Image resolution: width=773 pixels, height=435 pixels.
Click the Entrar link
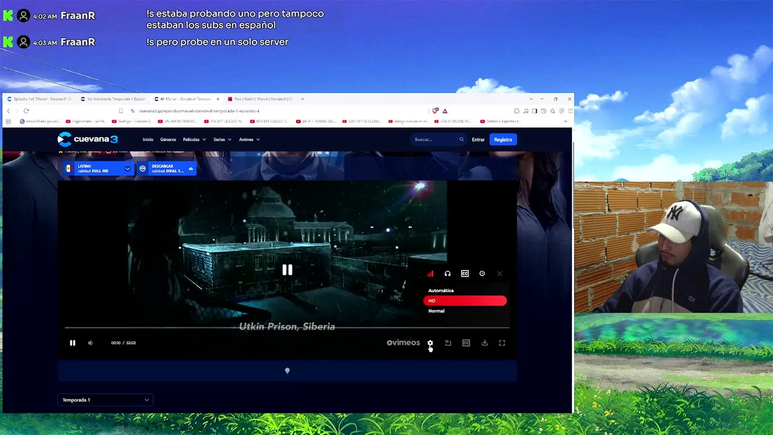coord(478,140)
